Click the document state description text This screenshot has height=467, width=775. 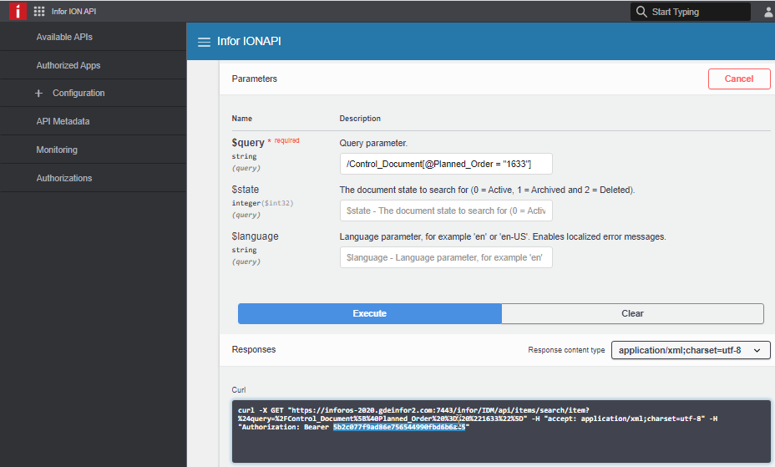(488, 190)
